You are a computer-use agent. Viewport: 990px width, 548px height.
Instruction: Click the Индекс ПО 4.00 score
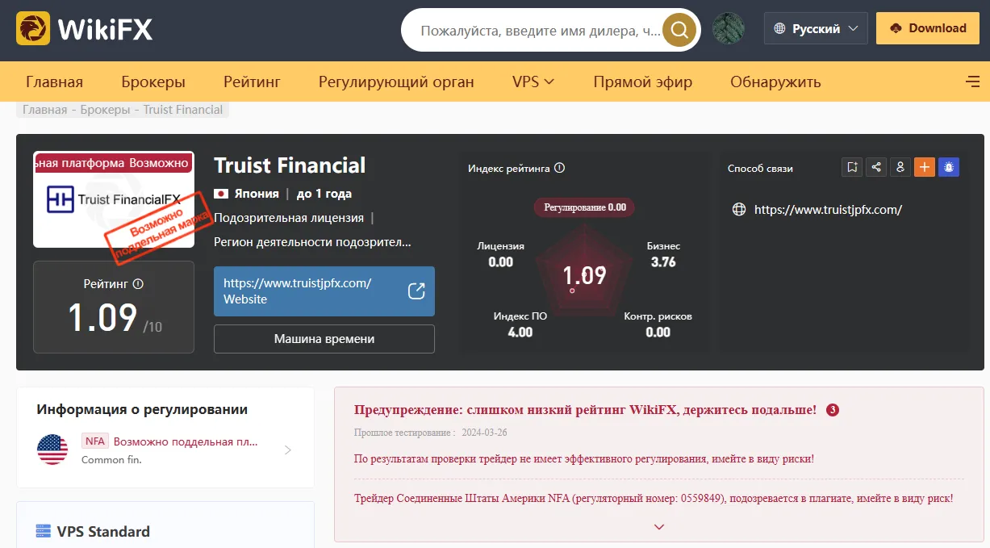(x=520, y=324)
